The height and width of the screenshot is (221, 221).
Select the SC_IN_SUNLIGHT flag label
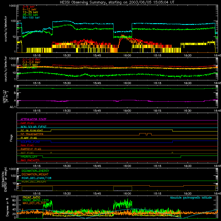[x=32, y=130]
